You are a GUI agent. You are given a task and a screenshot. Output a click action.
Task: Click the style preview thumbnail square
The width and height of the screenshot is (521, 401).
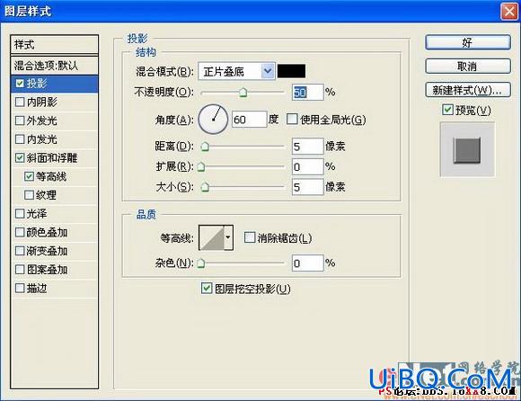pyautogui.click(x=467, y=150)
